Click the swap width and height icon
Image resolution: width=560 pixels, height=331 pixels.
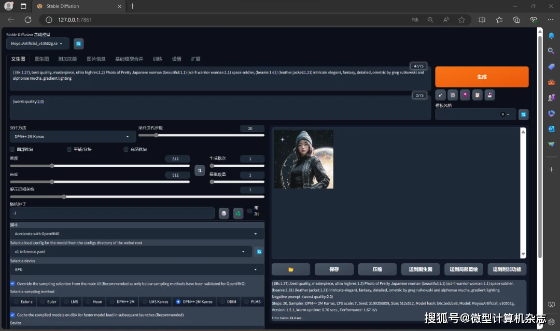point(200,170)
